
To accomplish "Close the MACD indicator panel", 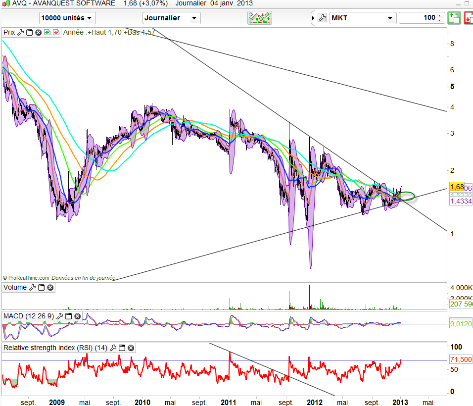I will click(78, 316).
